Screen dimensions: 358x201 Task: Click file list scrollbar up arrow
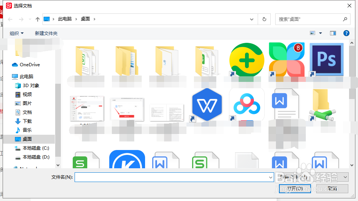point(352,42)
